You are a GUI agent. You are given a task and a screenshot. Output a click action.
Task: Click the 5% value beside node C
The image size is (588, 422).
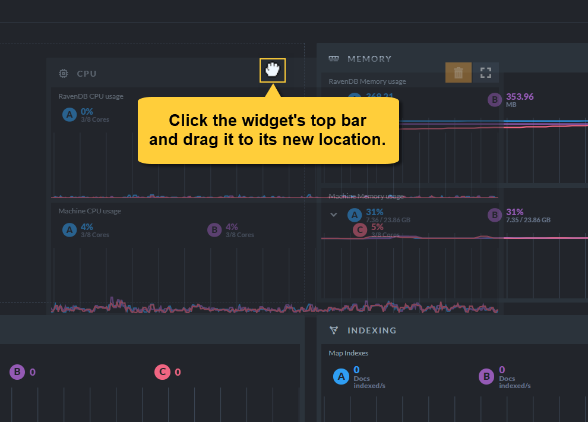[x=377, y=227]
